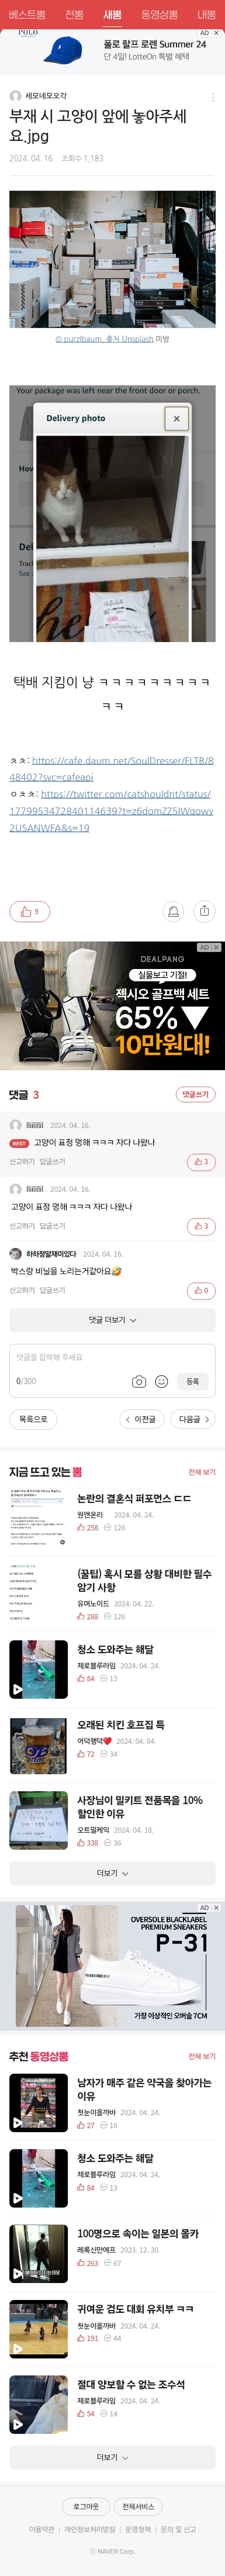Switch to the 동영상뽐 tab
This screenshot has width=225, height=2576.
159,15
